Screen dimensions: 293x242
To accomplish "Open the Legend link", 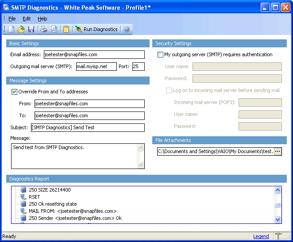I will (261, 236).
